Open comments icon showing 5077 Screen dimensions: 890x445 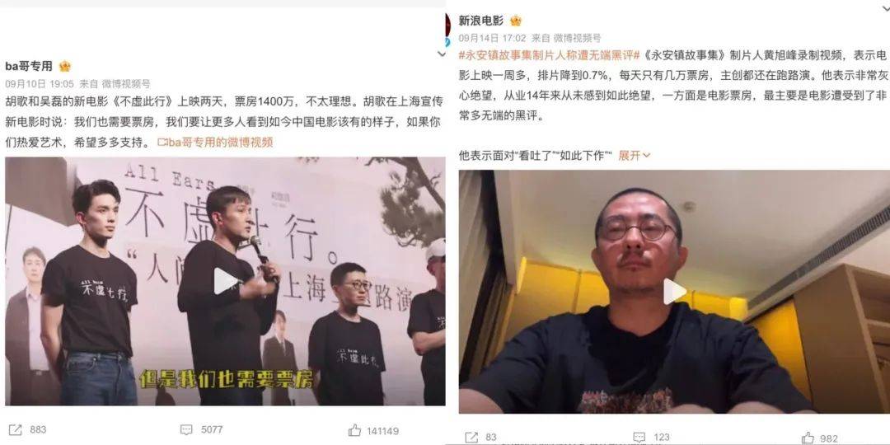tap(186, 429)
